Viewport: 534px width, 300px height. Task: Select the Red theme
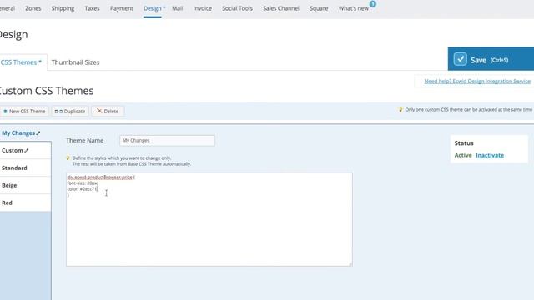click(26, 202)
